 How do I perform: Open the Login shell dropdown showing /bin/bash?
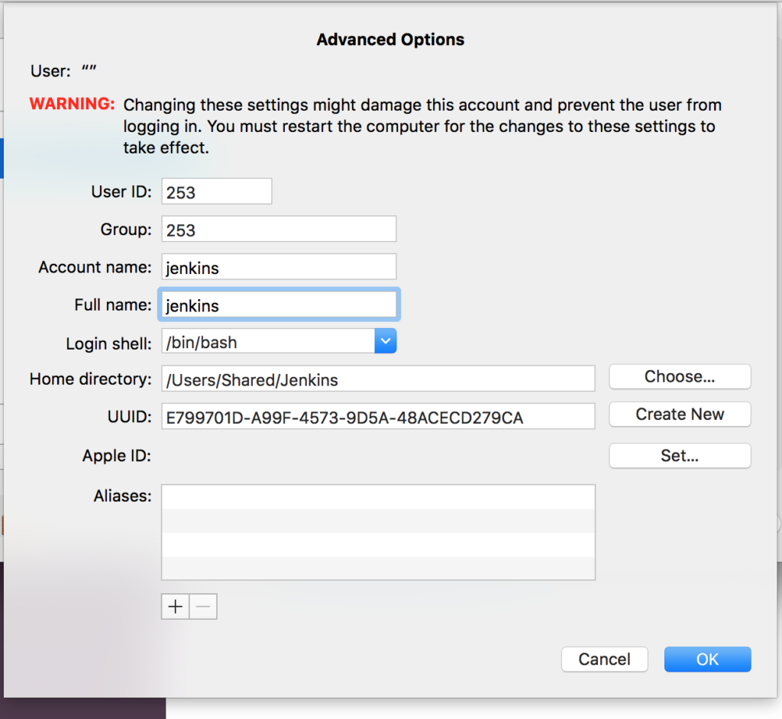pyautogui.click(x=385, y=340)
